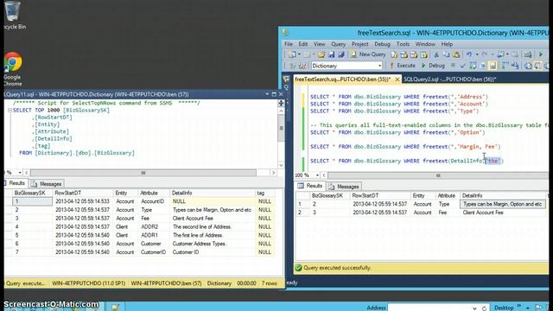Switch to the SQLQuery2.sql tab
Screen dimensions: 553x311
coord(450,79)
